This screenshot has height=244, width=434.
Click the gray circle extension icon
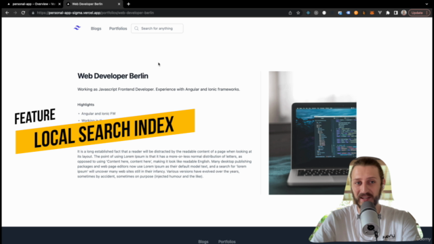[x=316, y=13]
